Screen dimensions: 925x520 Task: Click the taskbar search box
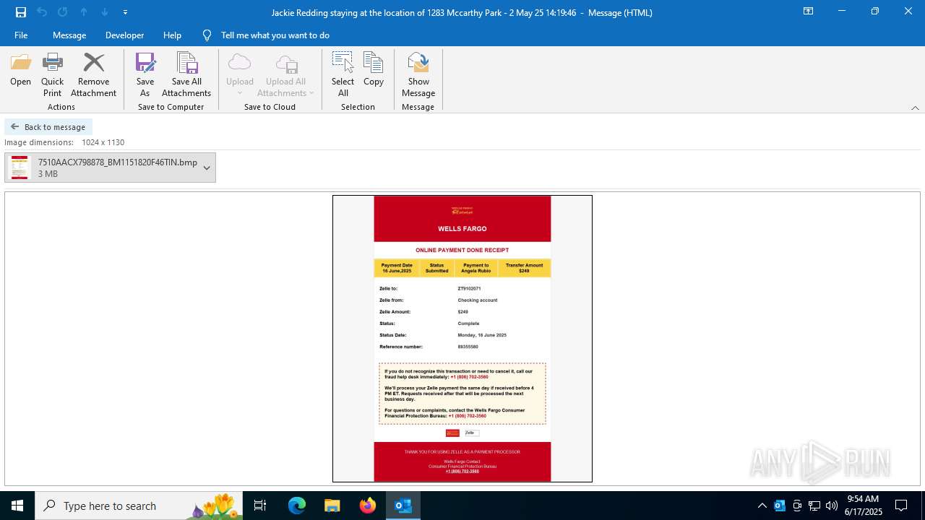139,506
